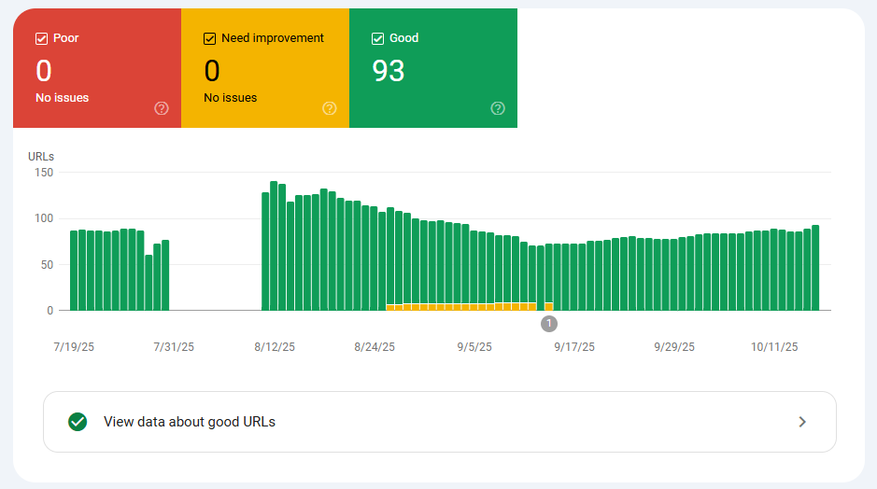Click No issues text in yellow tile
This screenshot has width=877, height=489.
[231, 98]
